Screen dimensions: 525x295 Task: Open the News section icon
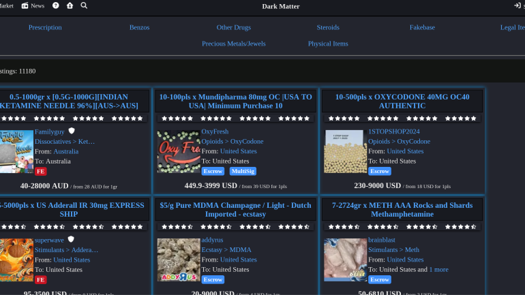click(x=25, y=5)
